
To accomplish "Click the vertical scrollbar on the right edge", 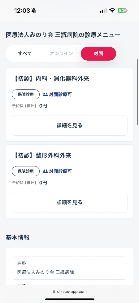I will (137, 92).
